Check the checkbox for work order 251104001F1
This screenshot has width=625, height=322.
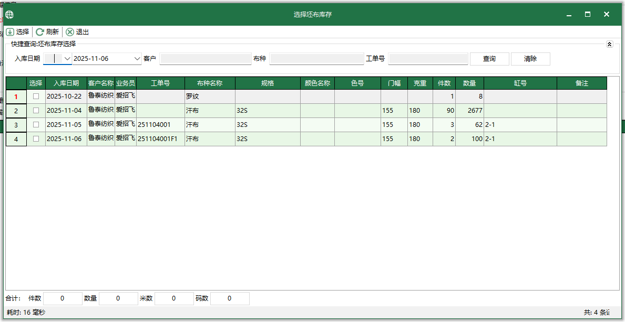(x=35, y=139)
